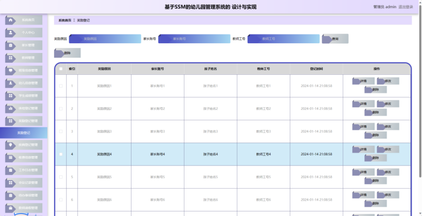Click the lightbulb icon for 疾病登记管理

(11, 145)
